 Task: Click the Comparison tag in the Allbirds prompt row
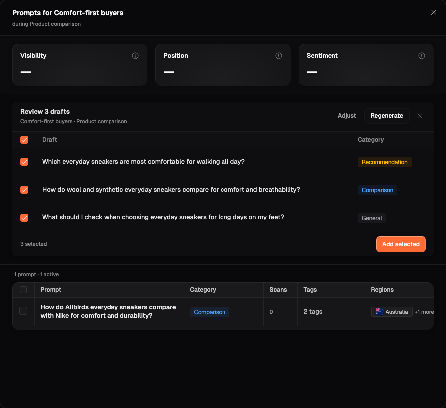click(x=210, y=312)
